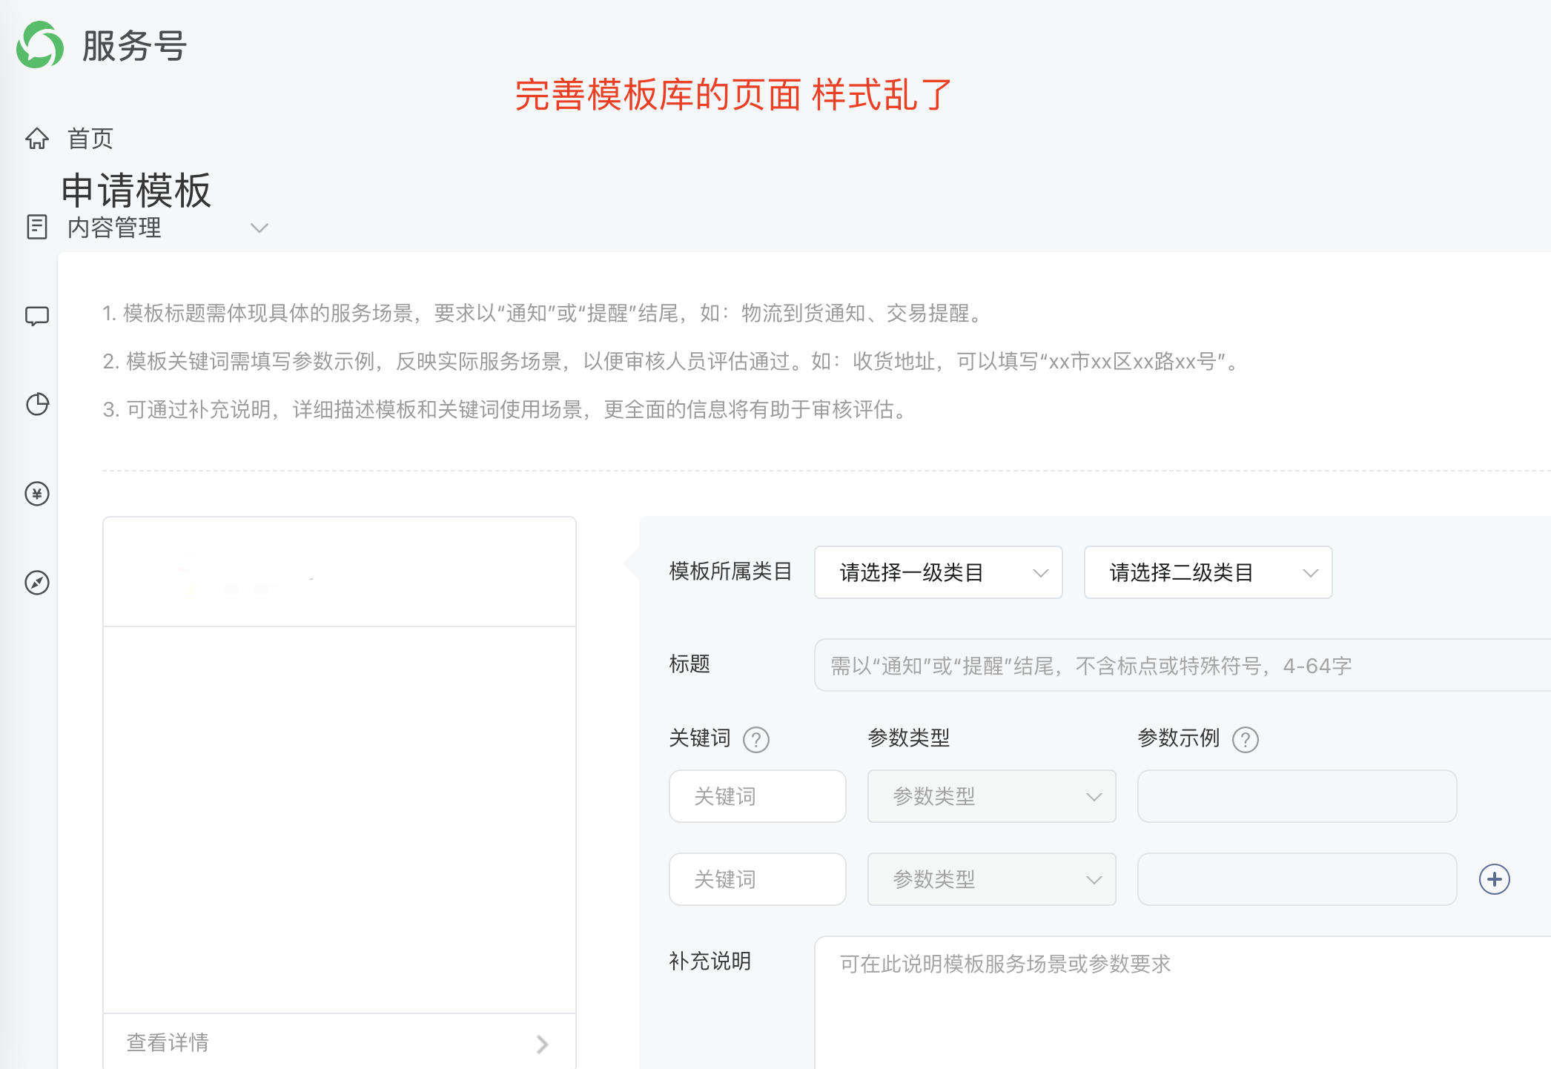Select 首页 in the sidebar menu
This screenshot has height=1069, width=1551.
click(90, 139)
